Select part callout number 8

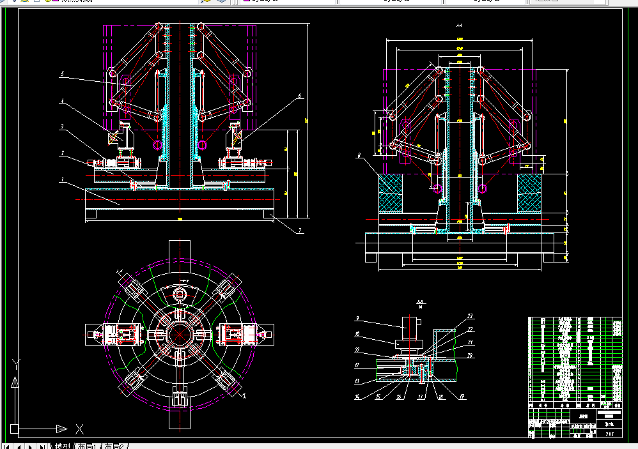tap(359, 156)
